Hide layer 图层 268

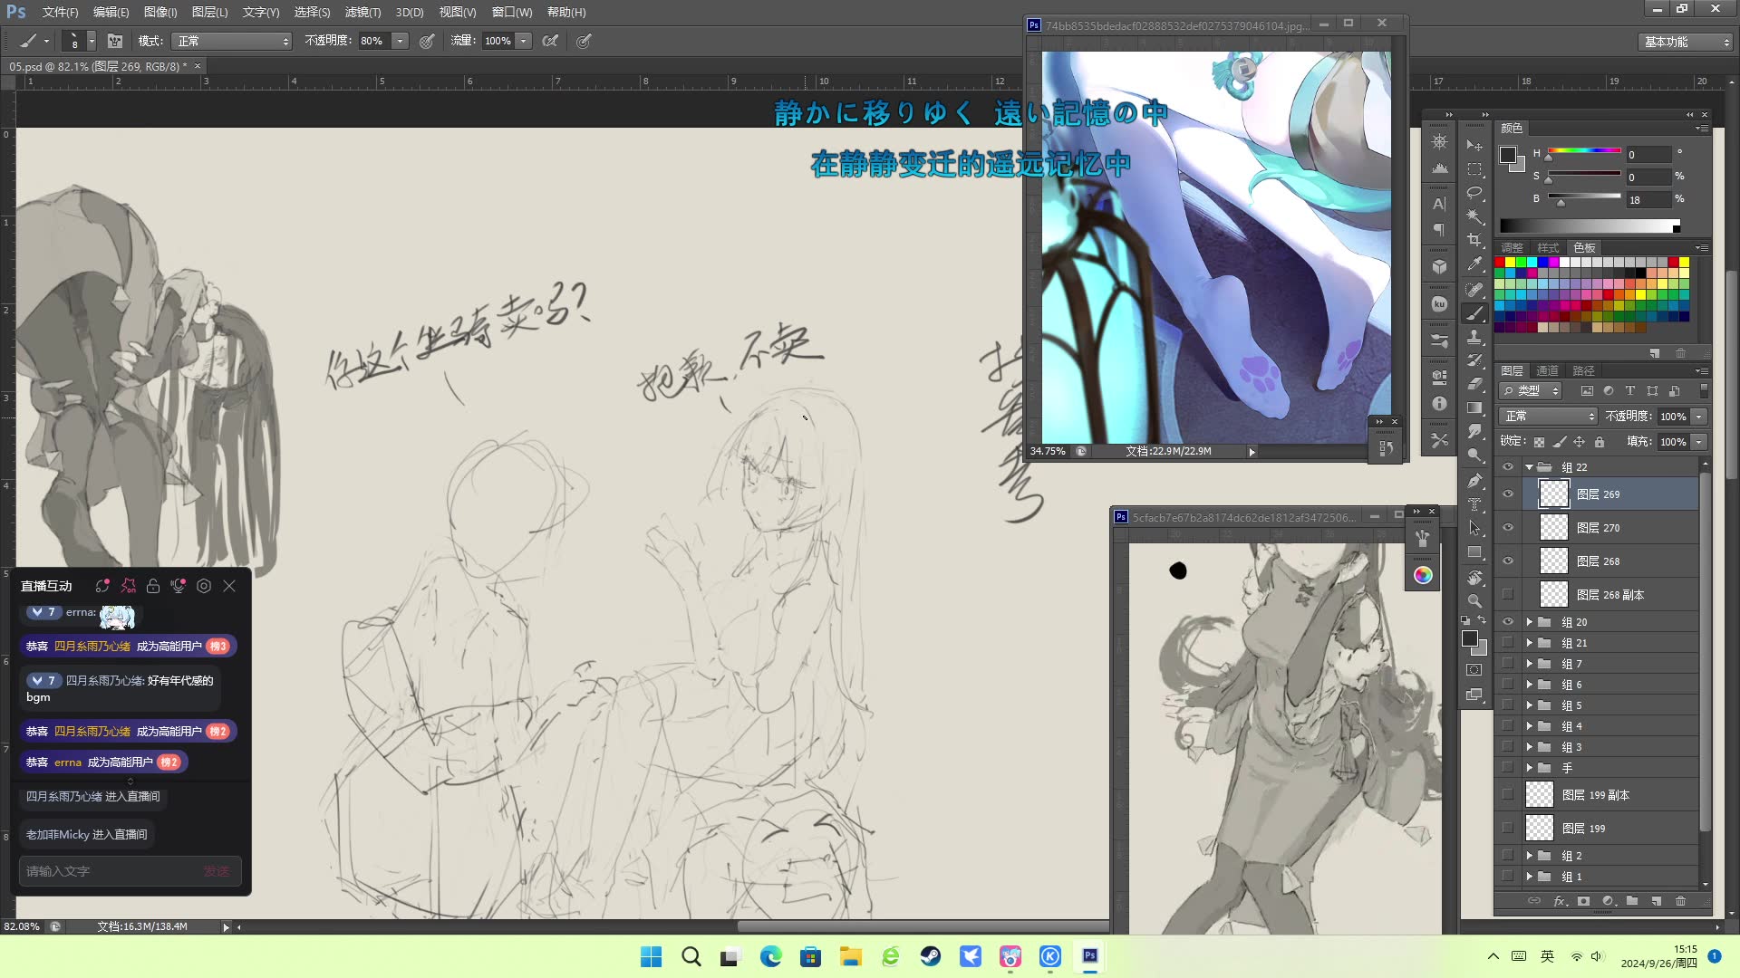pyautogui.click(x=1508, y=561)
